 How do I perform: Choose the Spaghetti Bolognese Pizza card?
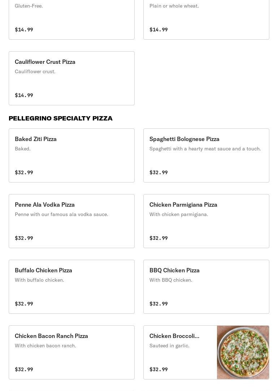[206, 155]
